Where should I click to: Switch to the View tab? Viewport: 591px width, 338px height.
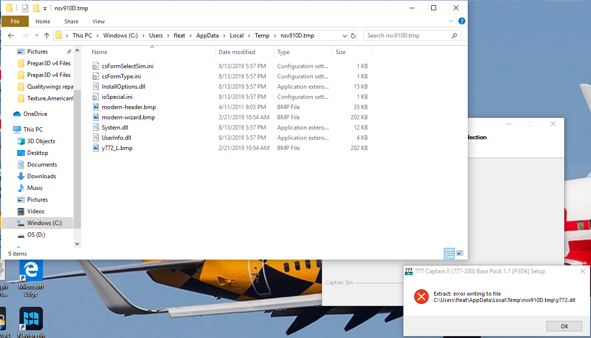[x=98, y=21]
